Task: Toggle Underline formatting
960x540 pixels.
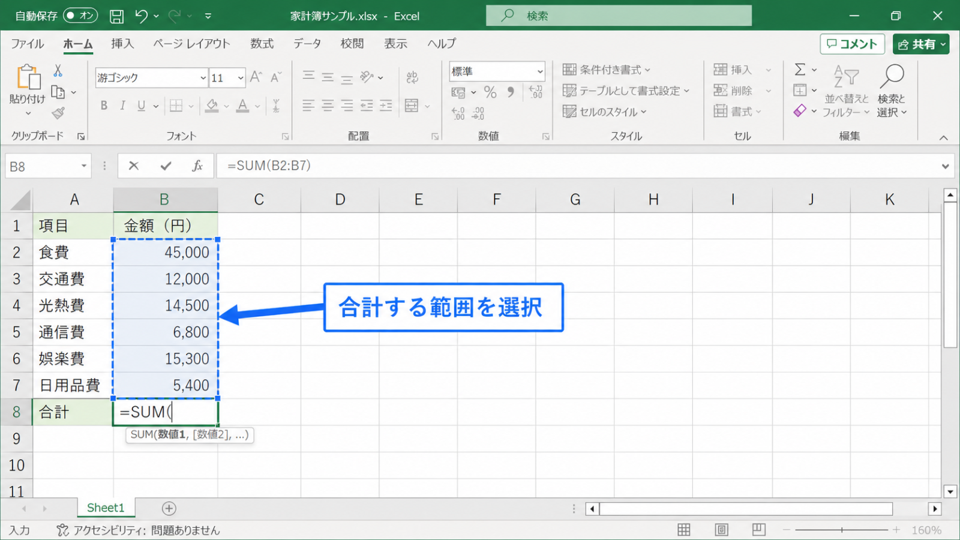Action: coord(141,106)
